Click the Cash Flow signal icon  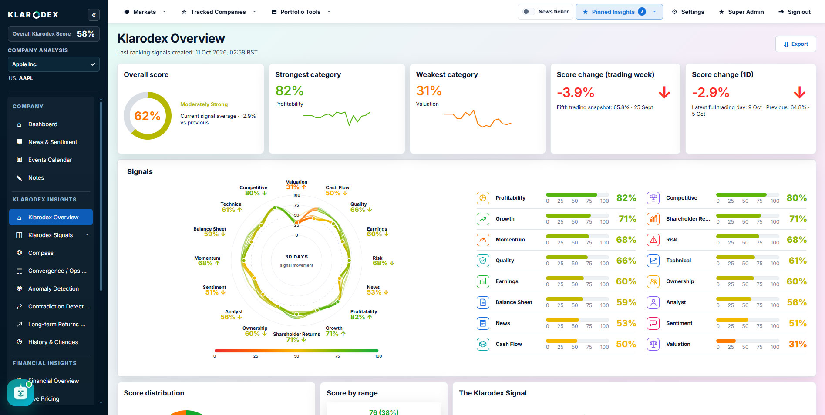point(483,344)
